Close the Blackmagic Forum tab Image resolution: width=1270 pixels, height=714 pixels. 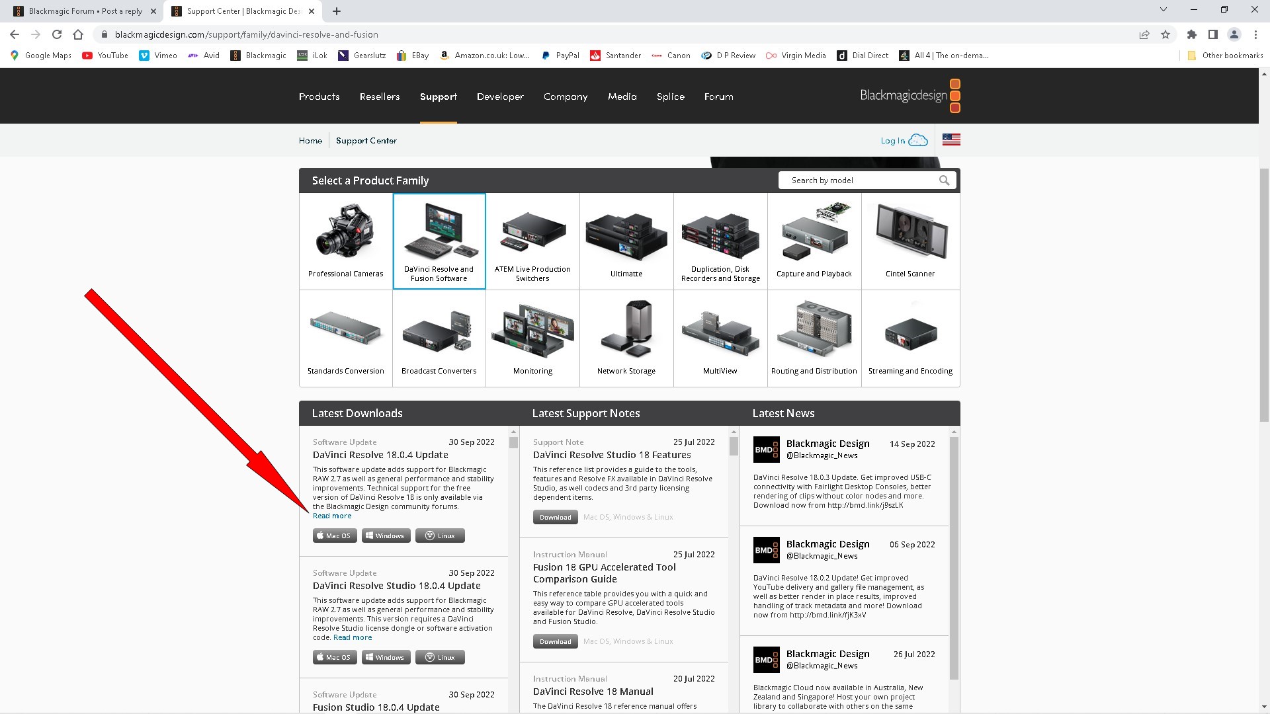(153, 11)
